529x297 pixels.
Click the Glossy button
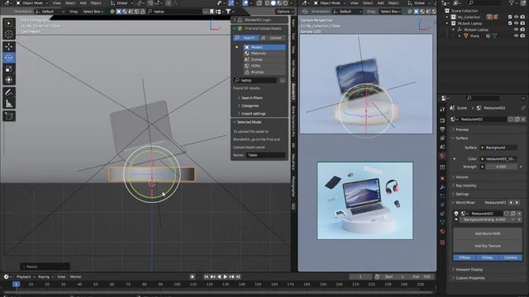[487, 257]
